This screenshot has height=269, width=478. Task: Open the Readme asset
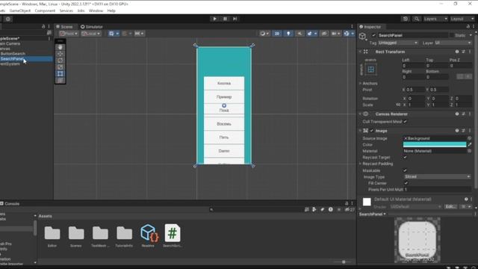pos(148,235)
